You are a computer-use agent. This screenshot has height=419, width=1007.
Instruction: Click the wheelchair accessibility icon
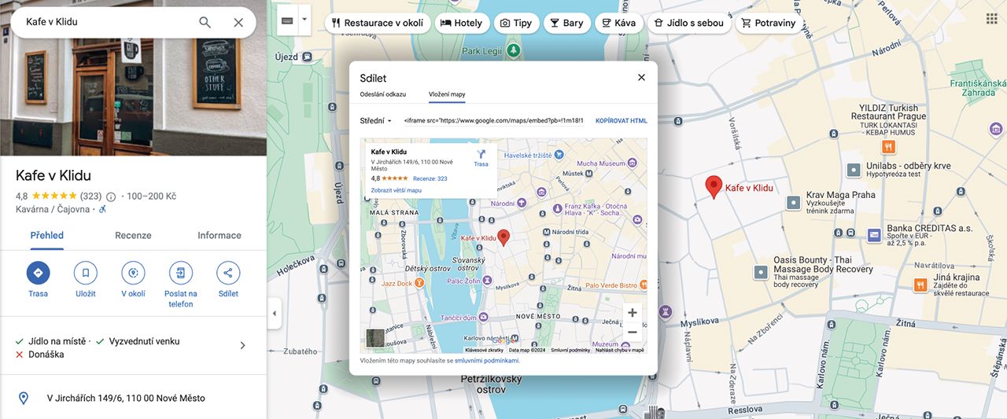(x=102, y=209)
